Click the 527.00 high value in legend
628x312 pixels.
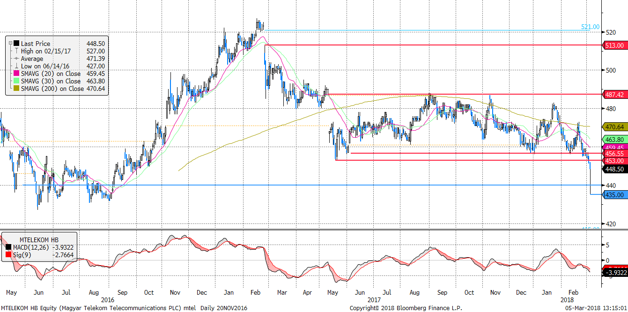(96, 51)
